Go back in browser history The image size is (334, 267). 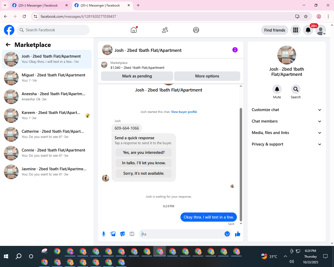[5, 16]
